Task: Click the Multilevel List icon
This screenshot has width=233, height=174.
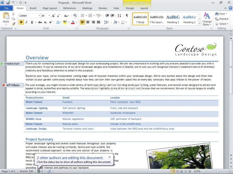Action: coord(98,16)
